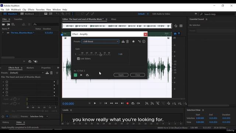Image resolution: width=236 pixels, height=133 pixels.
Task: Apply the Amplify effect
Action: 121,75
